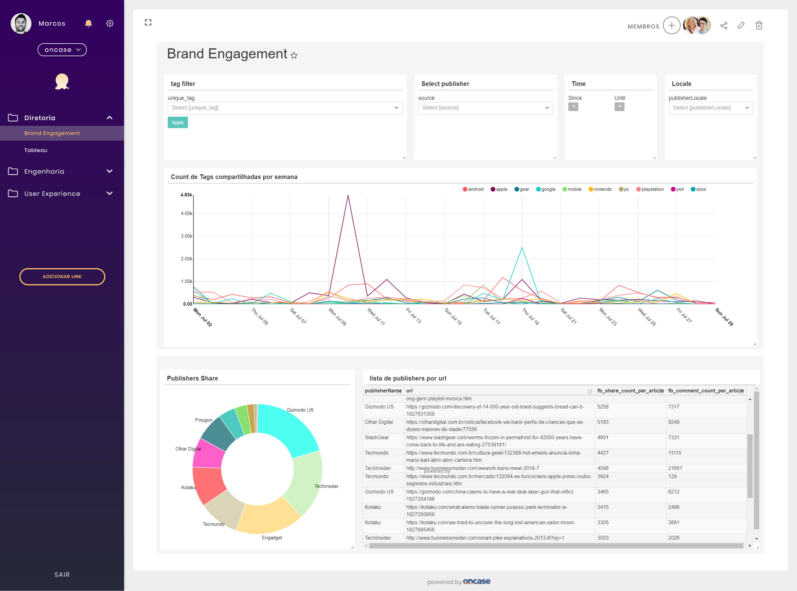This screenshot has height=591, width=797.
Task: Click the Select [unique_tag] input field
Action: (x=285, y=108)
